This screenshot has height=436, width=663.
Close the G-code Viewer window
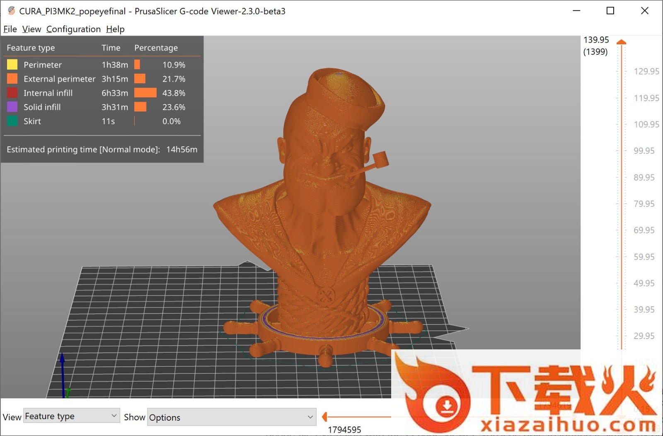click(x=645, y=11)
